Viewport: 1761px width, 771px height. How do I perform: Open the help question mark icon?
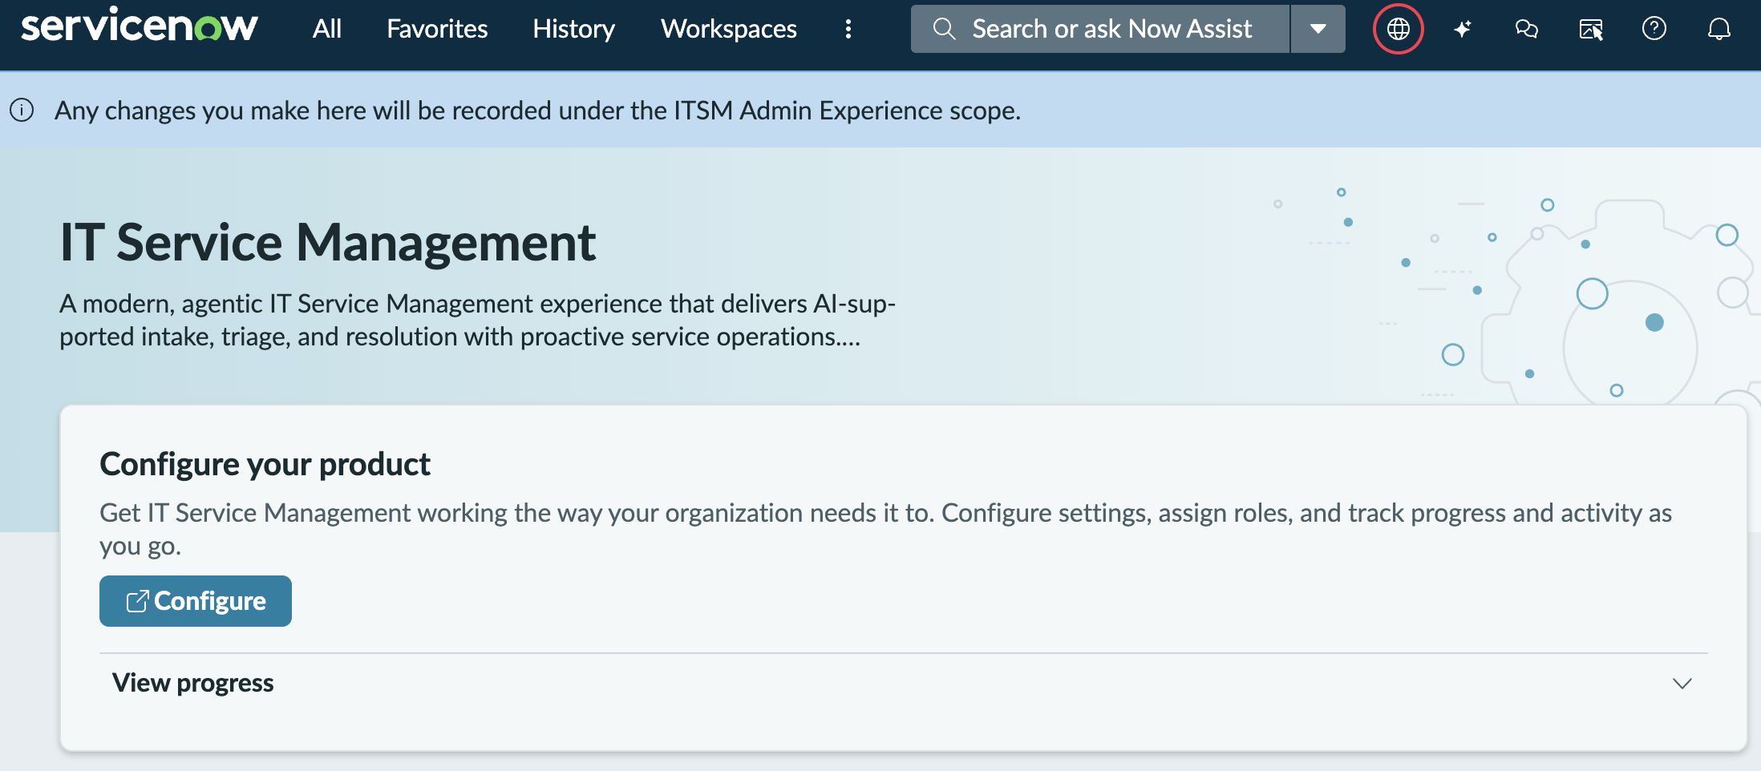(x=1654, y=29)
